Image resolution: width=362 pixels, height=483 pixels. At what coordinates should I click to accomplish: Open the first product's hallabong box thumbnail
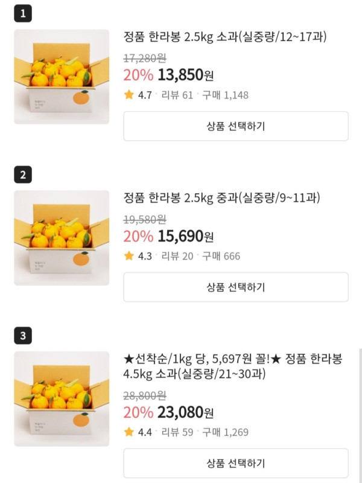click(62, 77)
